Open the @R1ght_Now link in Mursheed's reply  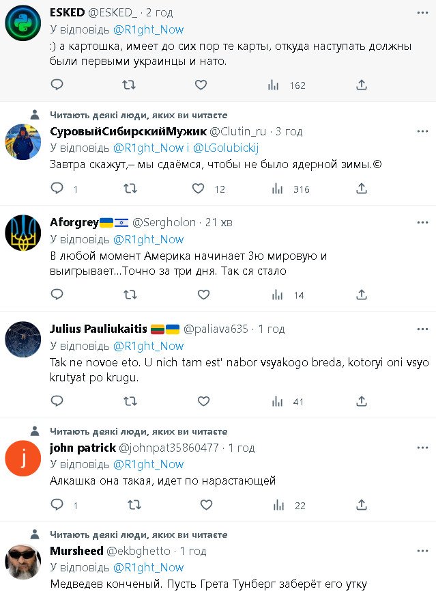pyautogui.click(x=148, y=567)
